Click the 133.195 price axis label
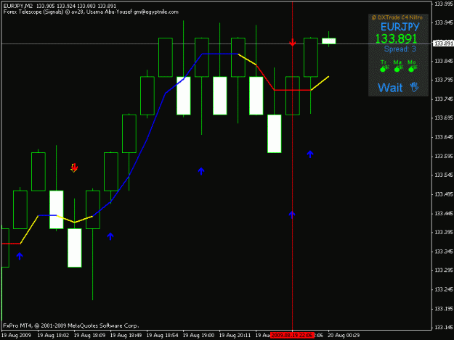 point(444,309)
